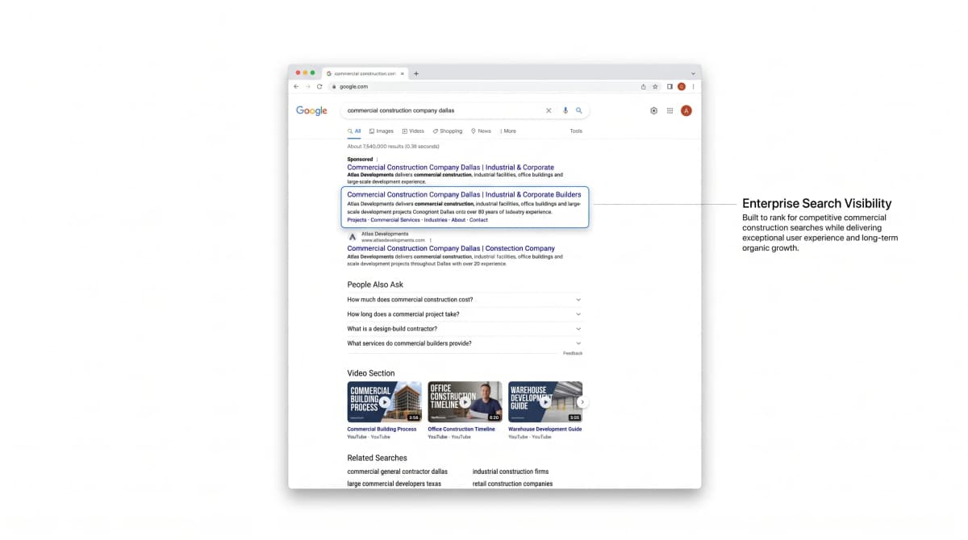
Task: Bookmark this page with the star icon
Action: [x=655, y=86]
